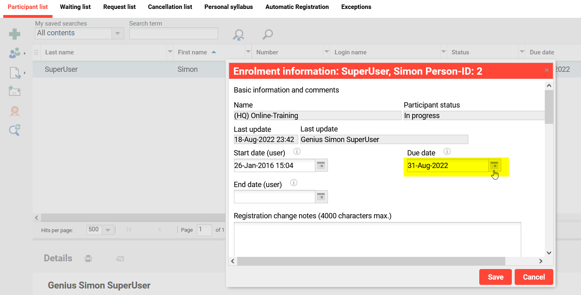Open the End date calendar picker
This screenshot has width=581, height=295.
click(x=321, y=196)
